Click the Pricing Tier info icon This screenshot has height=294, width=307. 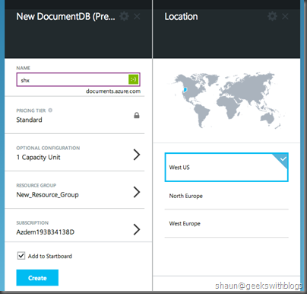click(50, 110)
